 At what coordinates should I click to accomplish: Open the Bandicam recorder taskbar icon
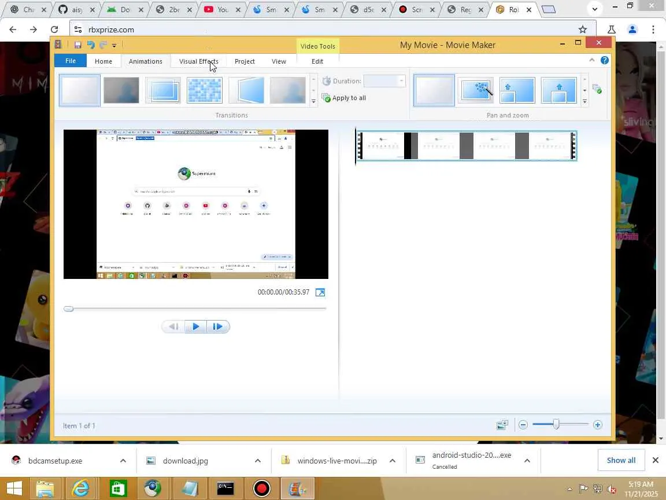pyautogui.click(x=262, y=488)
